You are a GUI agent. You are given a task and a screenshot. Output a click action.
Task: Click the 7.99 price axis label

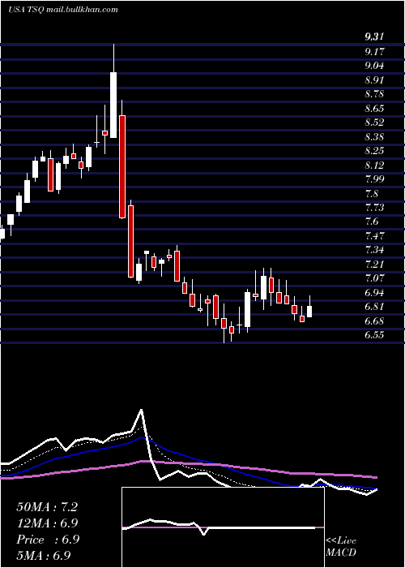(x=374, y=179)
